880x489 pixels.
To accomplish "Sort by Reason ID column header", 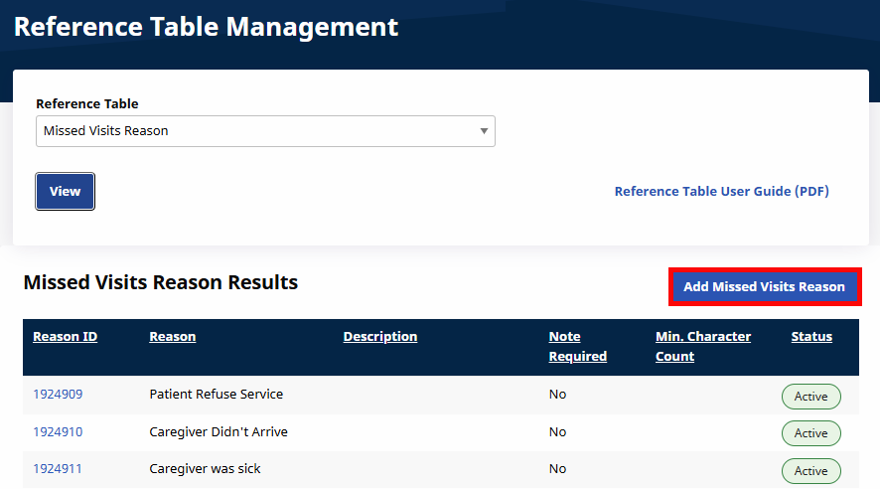I will point(65,337).
